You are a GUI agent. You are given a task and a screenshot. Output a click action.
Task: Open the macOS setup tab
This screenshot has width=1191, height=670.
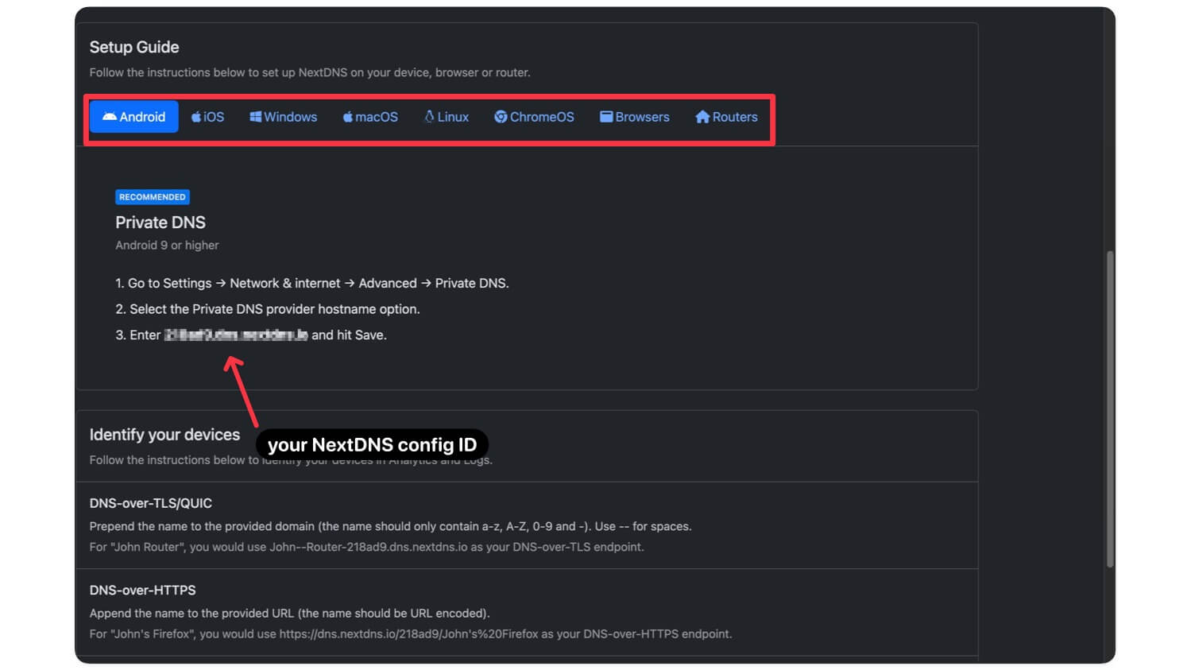click(370, 117)
